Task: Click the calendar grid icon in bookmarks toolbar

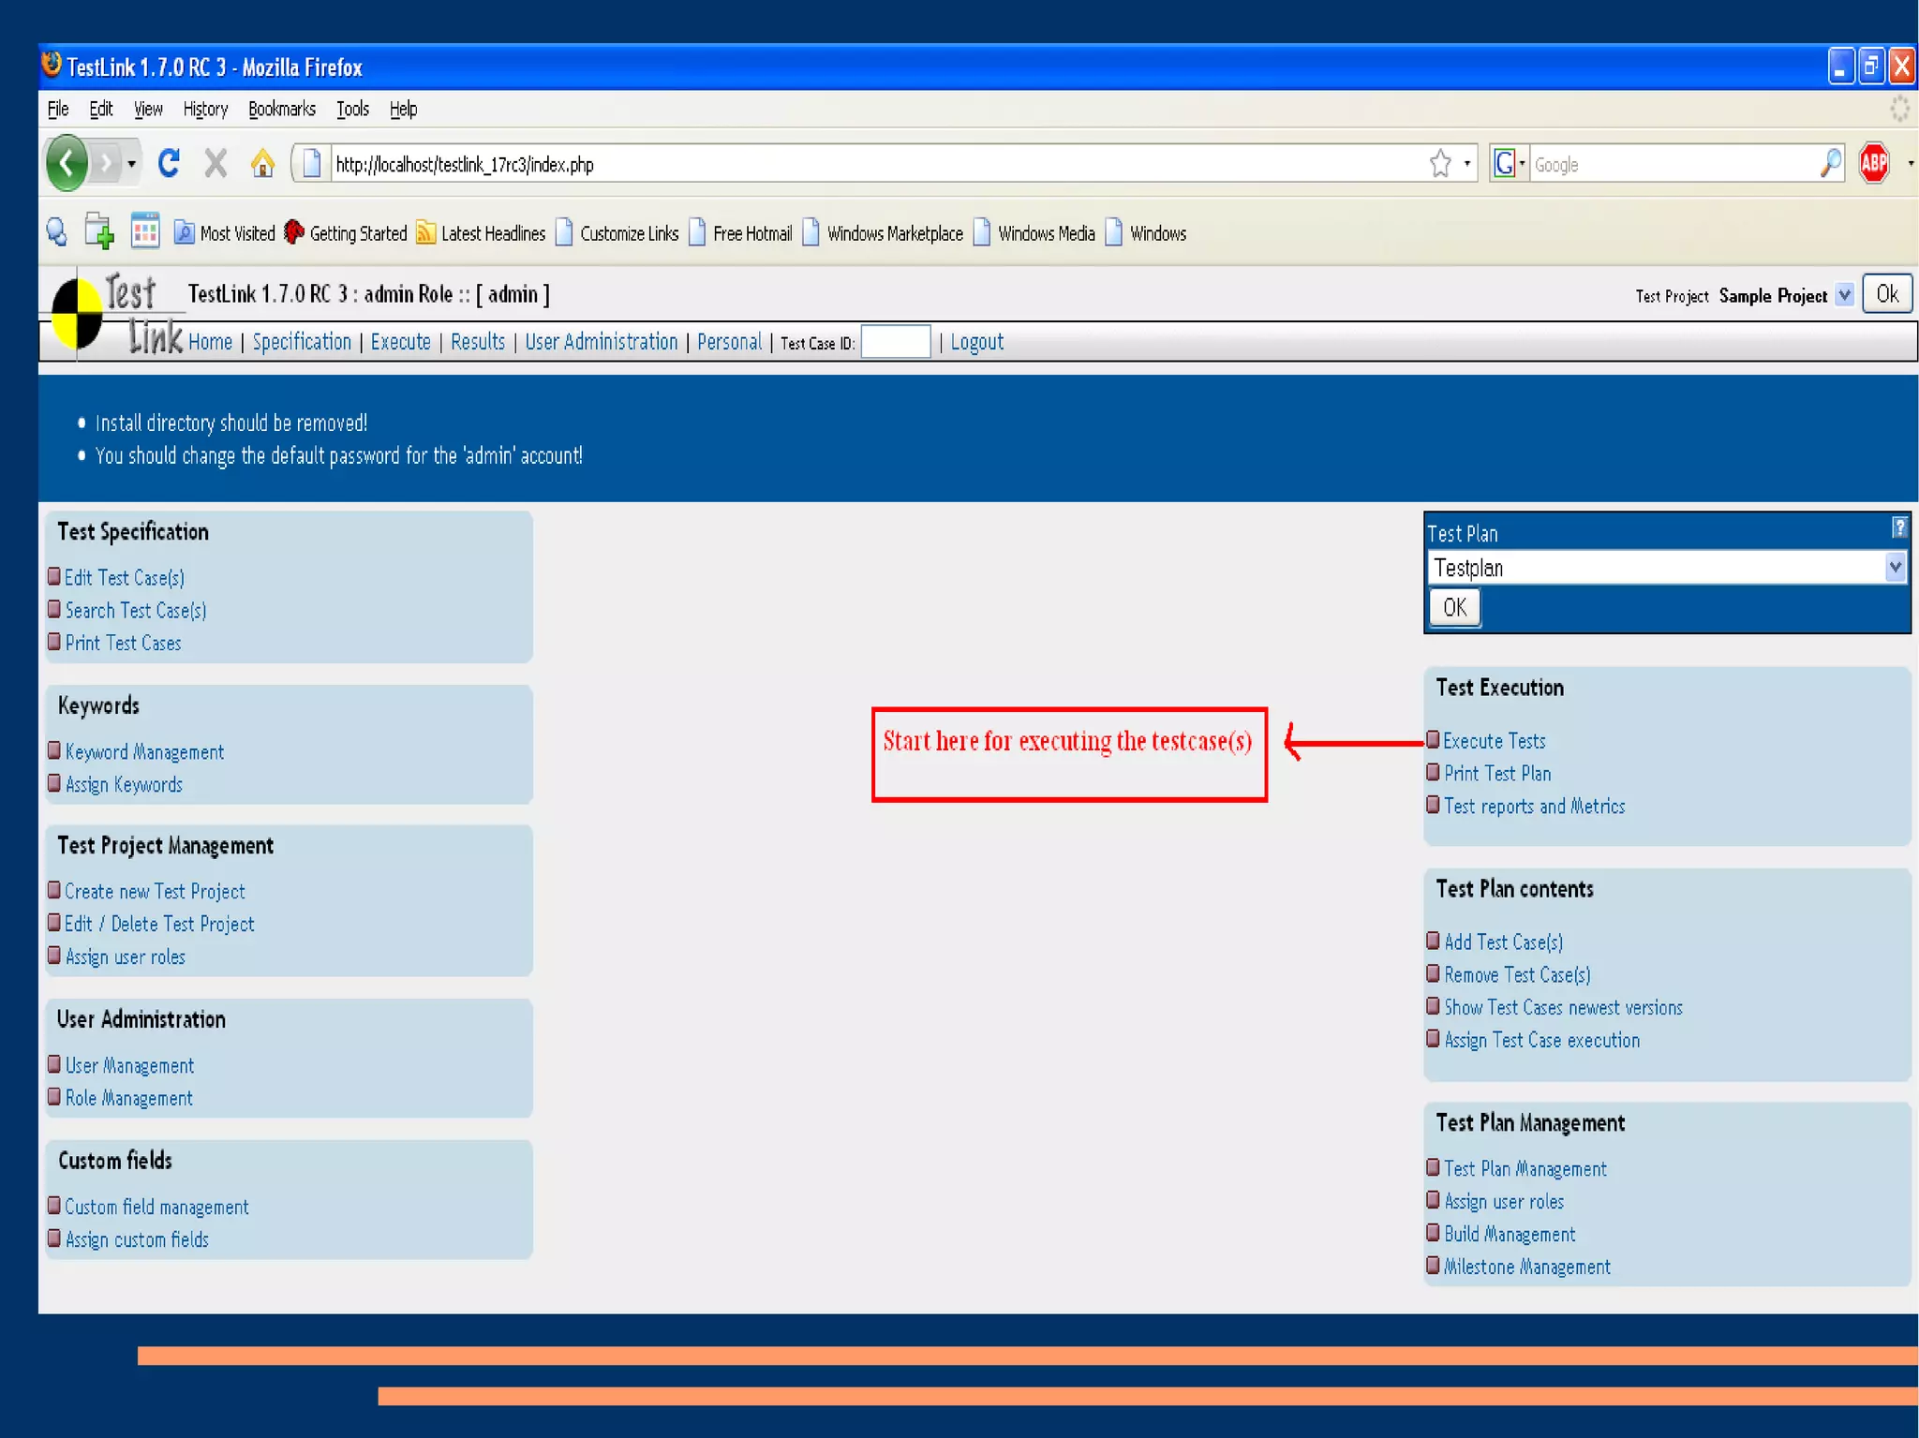Action: [x=145, y=231]
